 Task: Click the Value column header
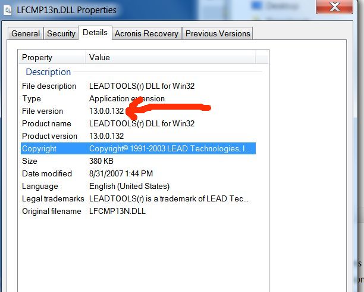pyautogui.click(x=171, y=57)
